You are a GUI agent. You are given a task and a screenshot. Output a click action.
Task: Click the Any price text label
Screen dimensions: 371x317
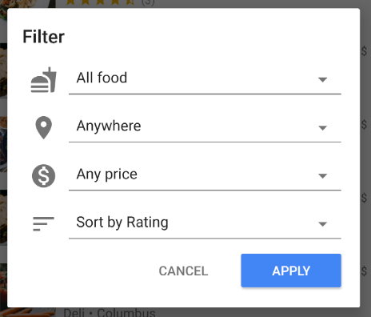point(107,175)
